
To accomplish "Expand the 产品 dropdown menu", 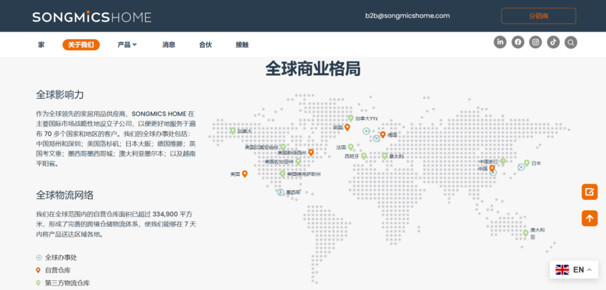I will [127, 45].
